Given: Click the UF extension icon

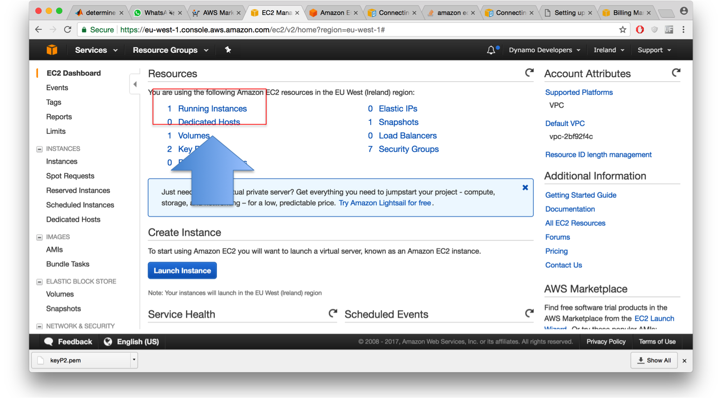Looking at the screenshot, I should pos(669,30).
